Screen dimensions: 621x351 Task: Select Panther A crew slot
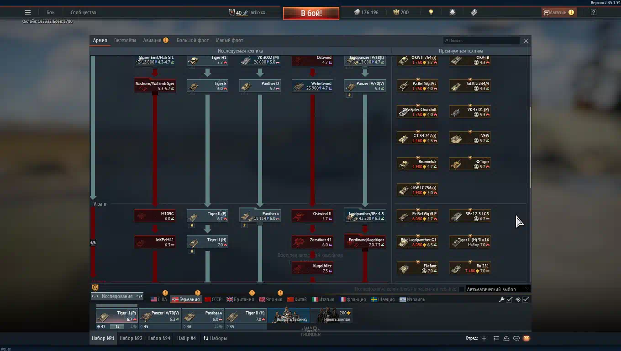click(202, 316)
